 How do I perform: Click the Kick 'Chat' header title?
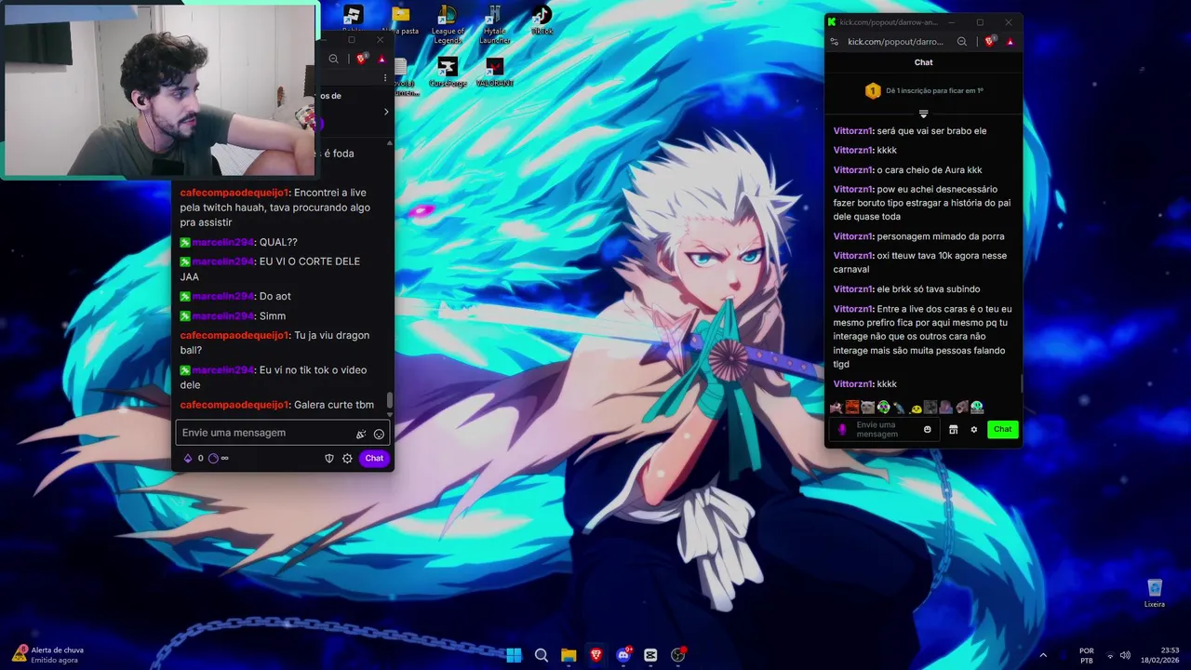pyautogui.click(x=923, y=62)
